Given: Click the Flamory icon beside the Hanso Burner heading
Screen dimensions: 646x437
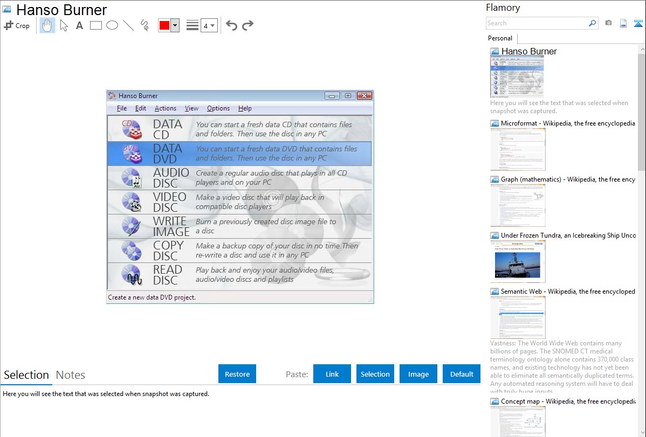Looking at the screenshot, I should 7,9.
